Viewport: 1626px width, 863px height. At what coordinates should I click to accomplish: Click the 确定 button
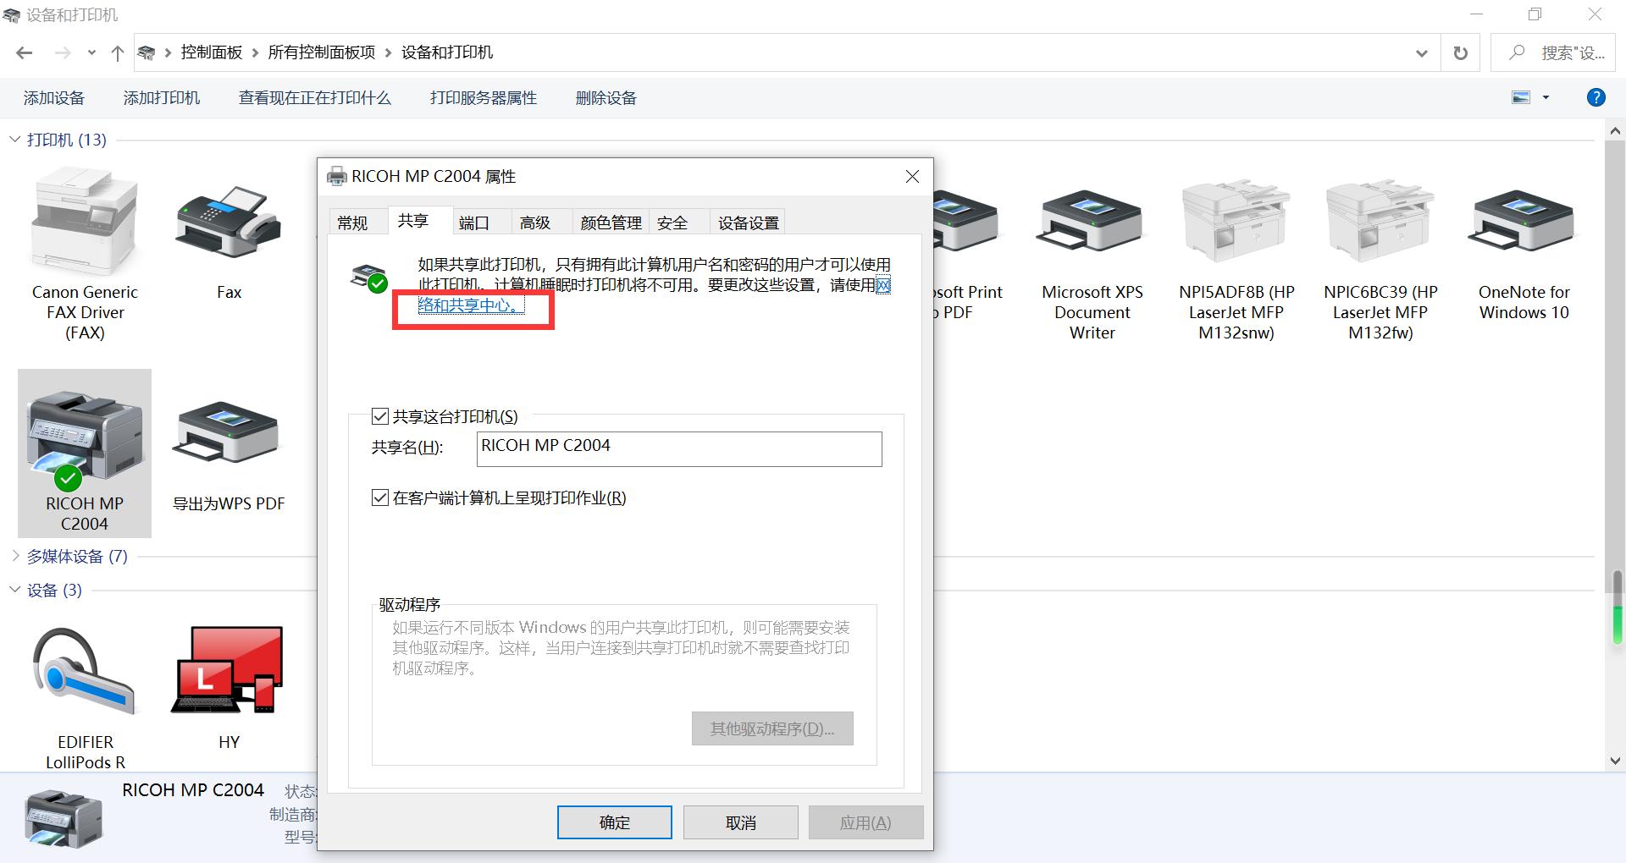(613, 822)
